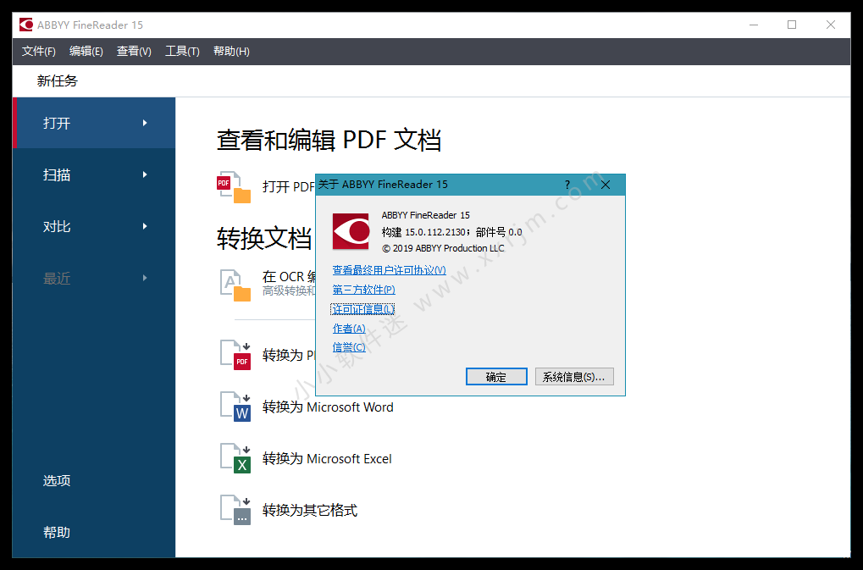Click 转换为 Microsoft Word text
Image resolution: width=863 pixels, height=570 pixels.
pyautogui.click(x=328, y=407)
